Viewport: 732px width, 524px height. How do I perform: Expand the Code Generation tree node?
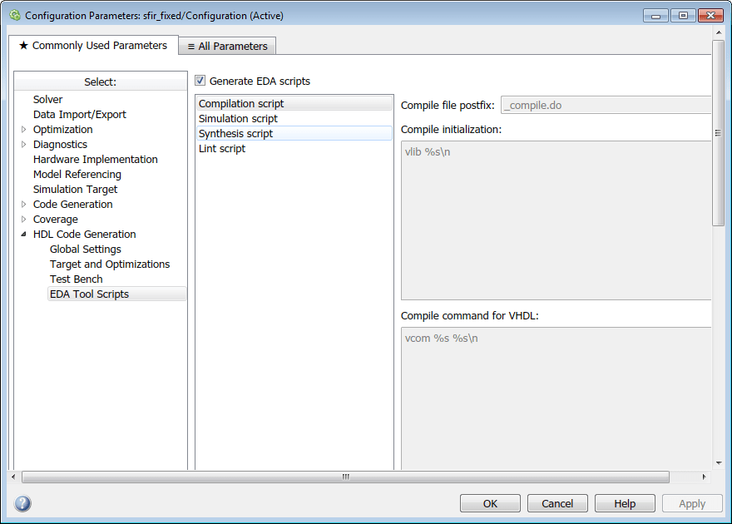24,205
